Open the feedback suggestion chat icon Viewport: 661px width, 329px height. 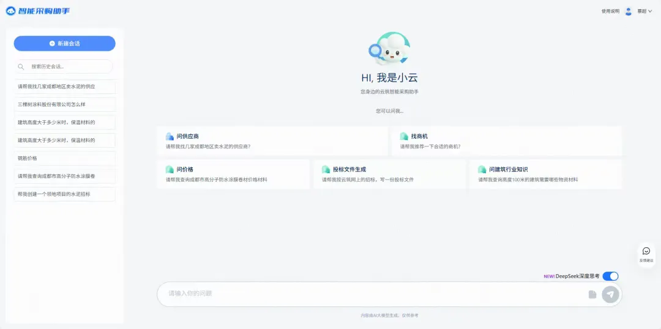(x=646, y=251)
